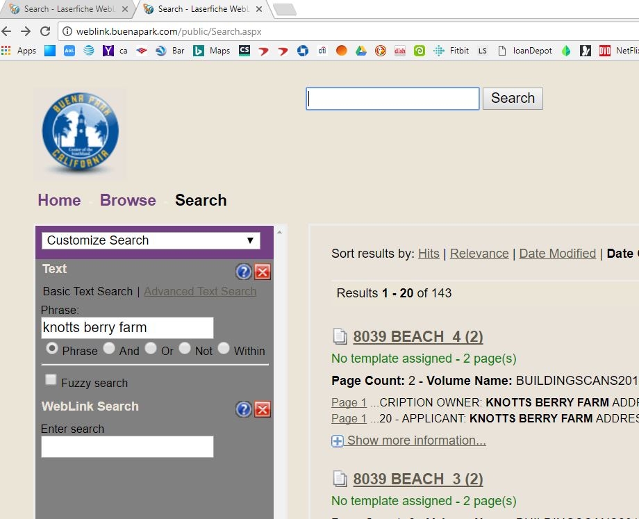Open the CS bookmark icon
Image resolution: width=639 pixels, height=519 pixels.
[x=244, y=51]
